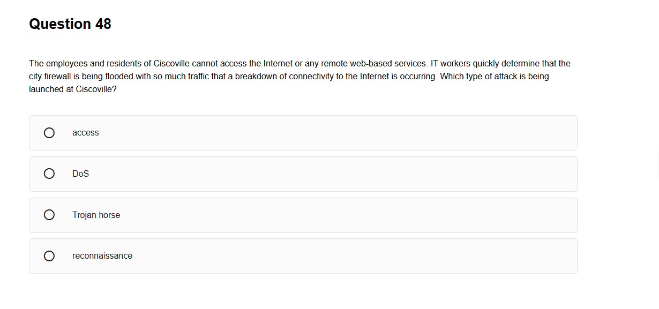Image resolution: width=659 pixels, height=309 pixels.
Task: Click the "DoS" answer label text
Action: click(81, 174)
